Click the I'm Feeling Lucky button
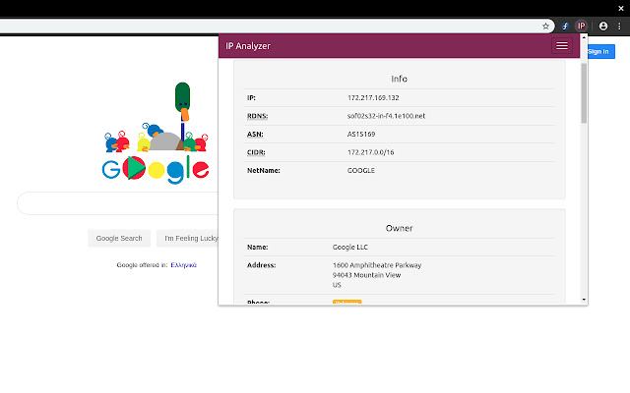The width and height of the screenshot is (630, 393). click(188, 238)
